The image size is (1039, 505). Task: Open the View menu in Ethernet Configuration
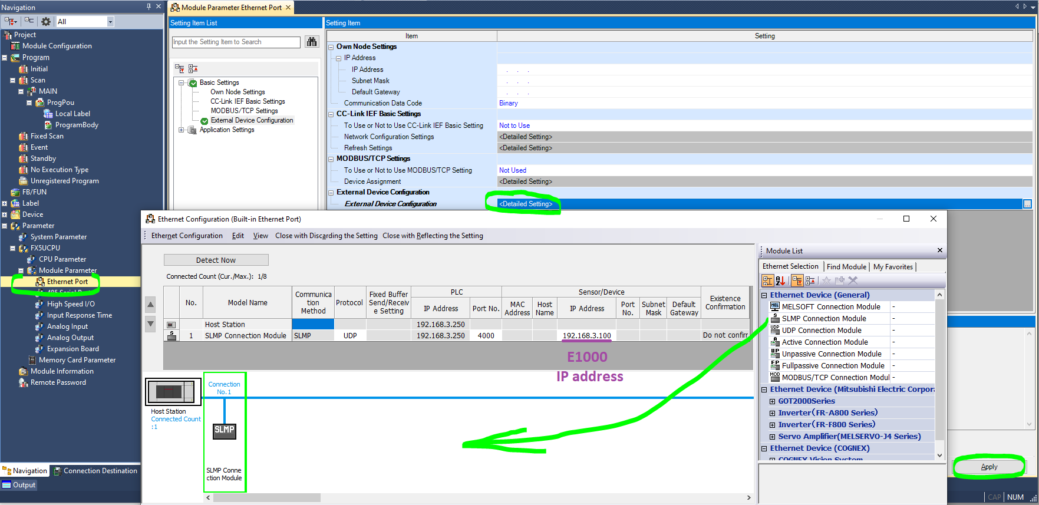260,236
